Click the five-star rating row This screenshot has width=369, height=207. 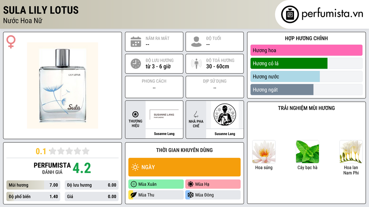[x=69, y=151]
